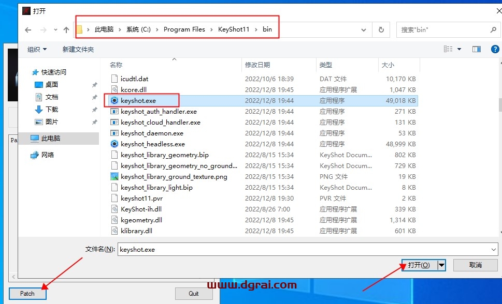Refresh the folder with the refresh icon

381,29
